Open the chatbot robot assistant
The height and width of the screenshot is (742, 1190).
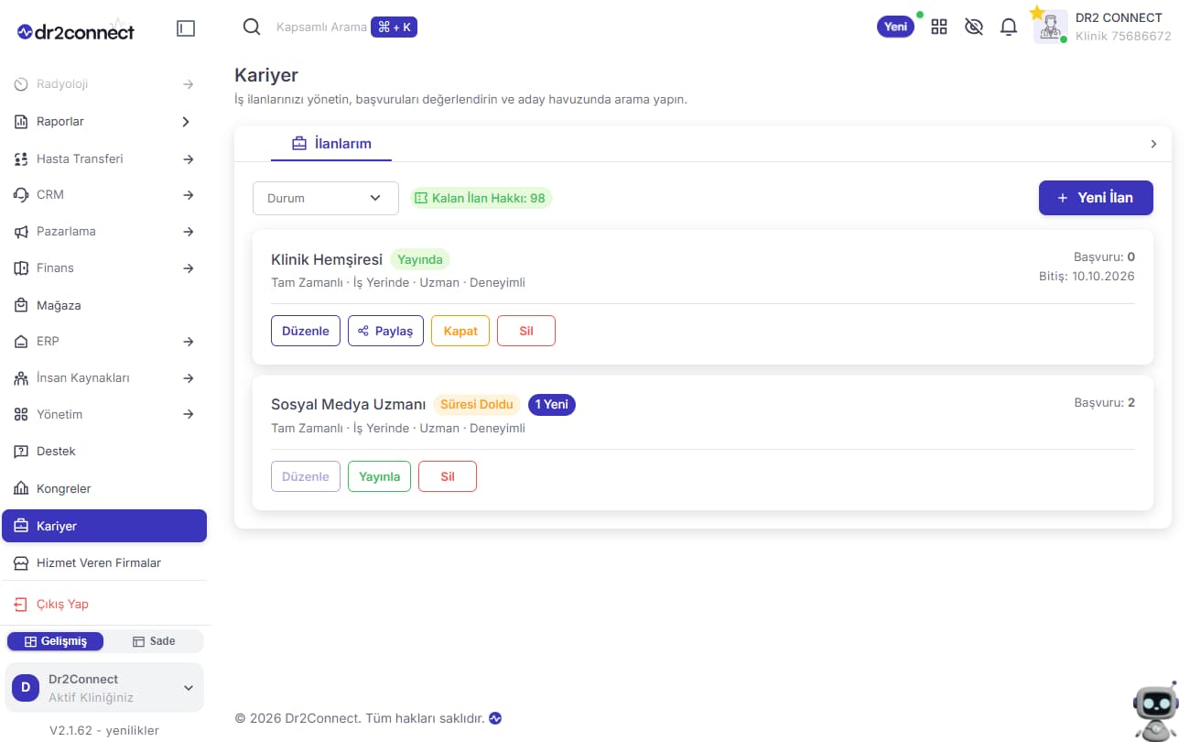point(1155,711)
